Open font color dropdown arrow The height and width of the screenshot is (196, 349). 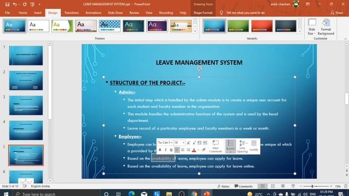click(198, 150)
